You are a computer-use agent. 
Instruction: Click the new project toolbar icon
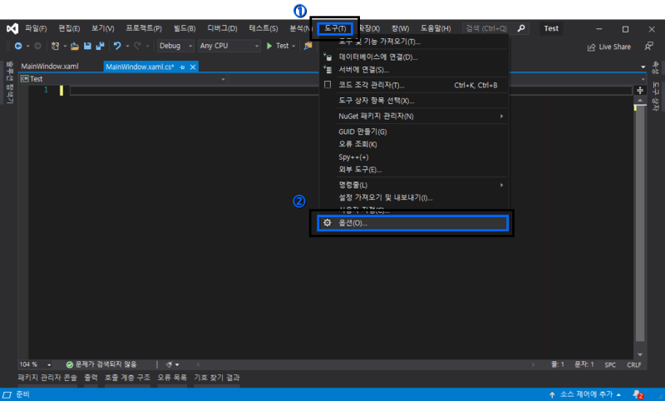click(55, 46)
